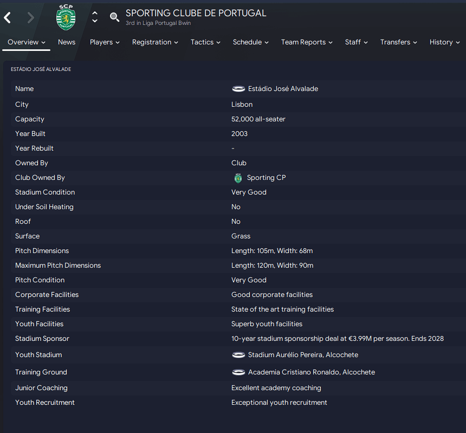Screen dimensions: 466x433
Task: Expand the Schedule dropdown menu
Action: click(250, 42)
